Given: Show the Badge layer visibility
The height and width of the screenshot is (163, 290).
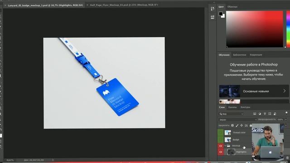Looking at the screenshot, I should [221, 139].
